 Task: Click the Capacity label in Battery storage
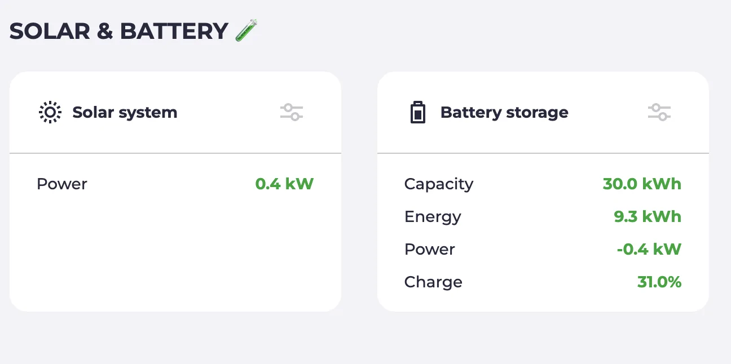pos(438,184)
